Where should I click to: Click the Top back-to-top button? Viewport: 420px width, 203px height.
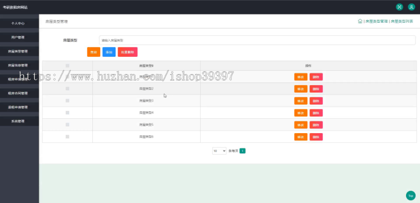(x=411, y=196)
